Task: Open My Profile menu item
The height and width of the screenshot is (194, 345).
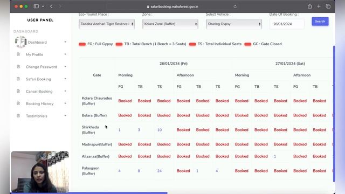Action: (34, 54)
